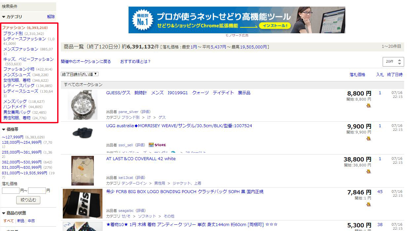Open the 男性和服、着物 category
This screenshot has width=420, height=231.
[17, 118]
